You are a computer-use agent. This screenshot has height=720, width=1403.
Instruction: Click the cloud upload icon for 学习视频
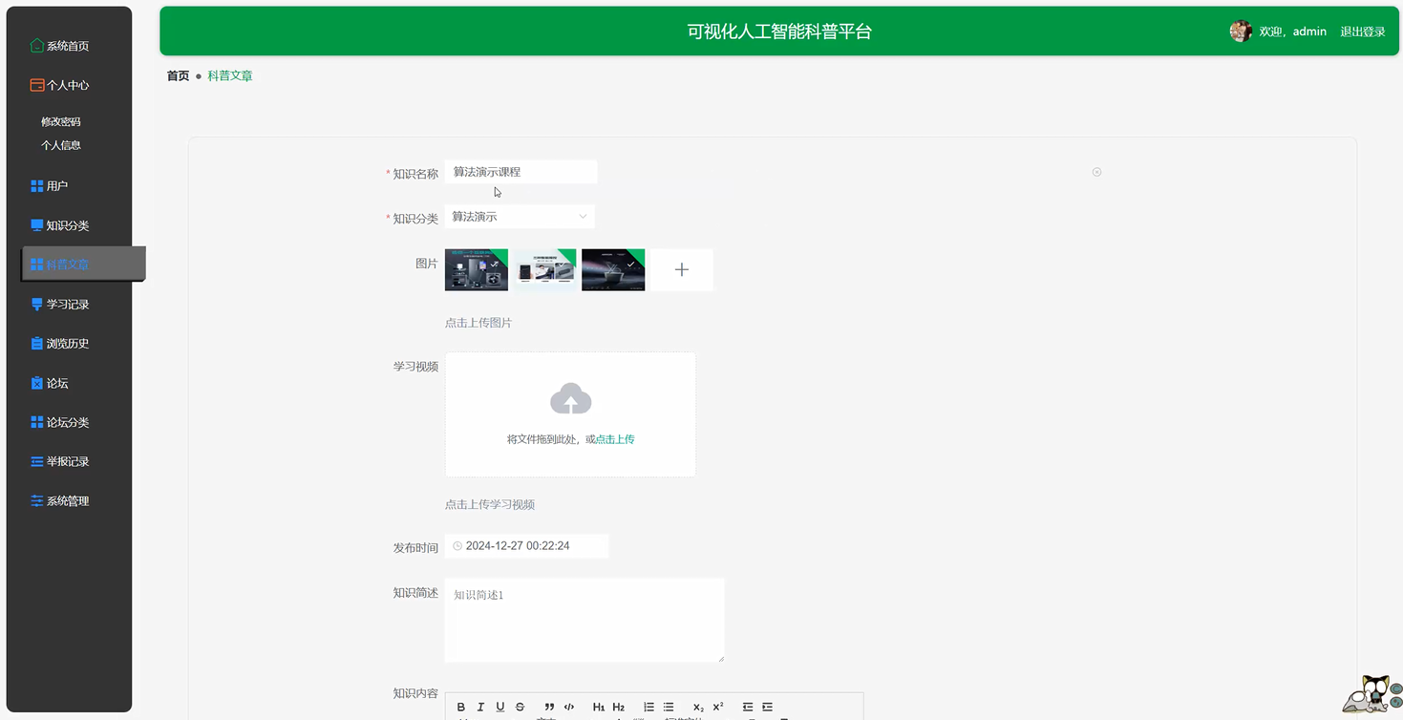coord(570,398)
